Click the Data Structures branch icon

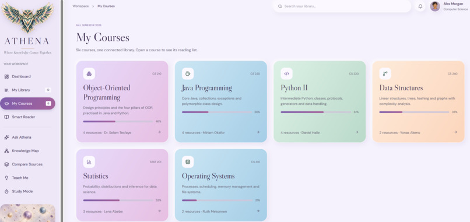point(385,73)
